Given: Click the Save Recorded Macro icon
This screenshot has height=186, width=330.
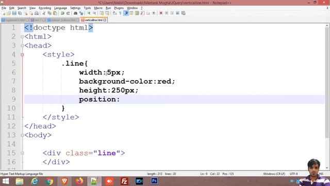Looking at the screenshot, I should [x=184, y=13].
